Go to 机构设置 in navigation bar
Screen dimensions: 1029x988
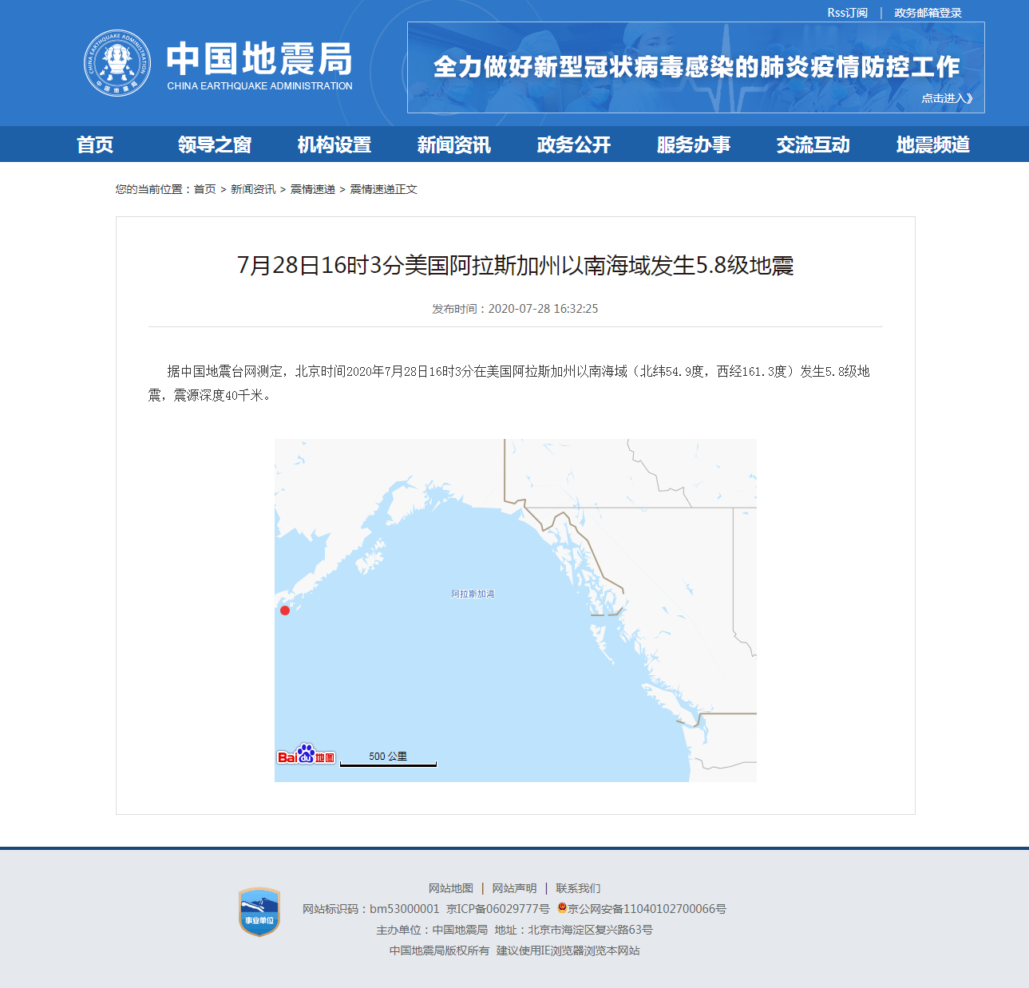334,144
